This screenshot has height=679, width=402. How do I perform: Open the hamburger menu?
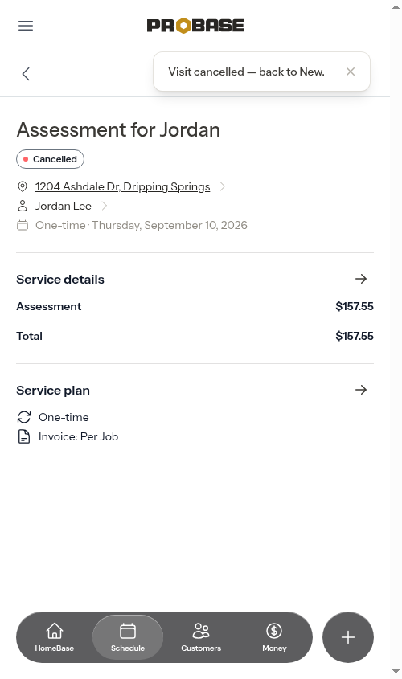[x=26, y=26]
